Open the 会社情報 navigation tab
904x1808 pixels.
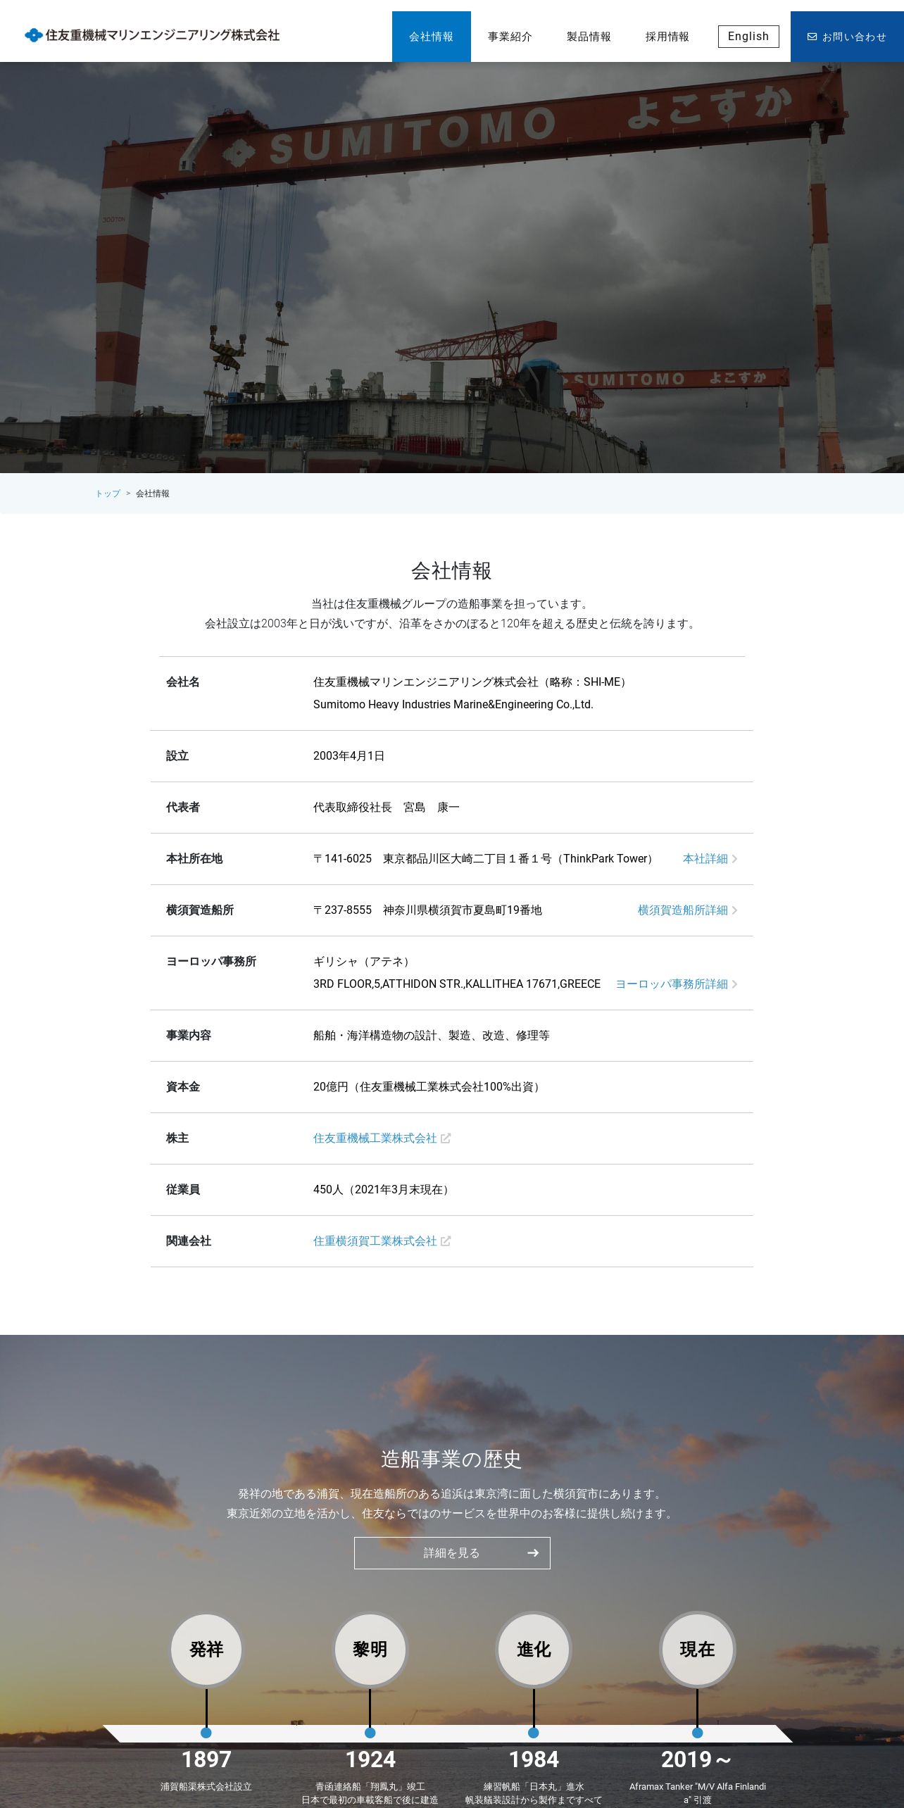[432, 37]
